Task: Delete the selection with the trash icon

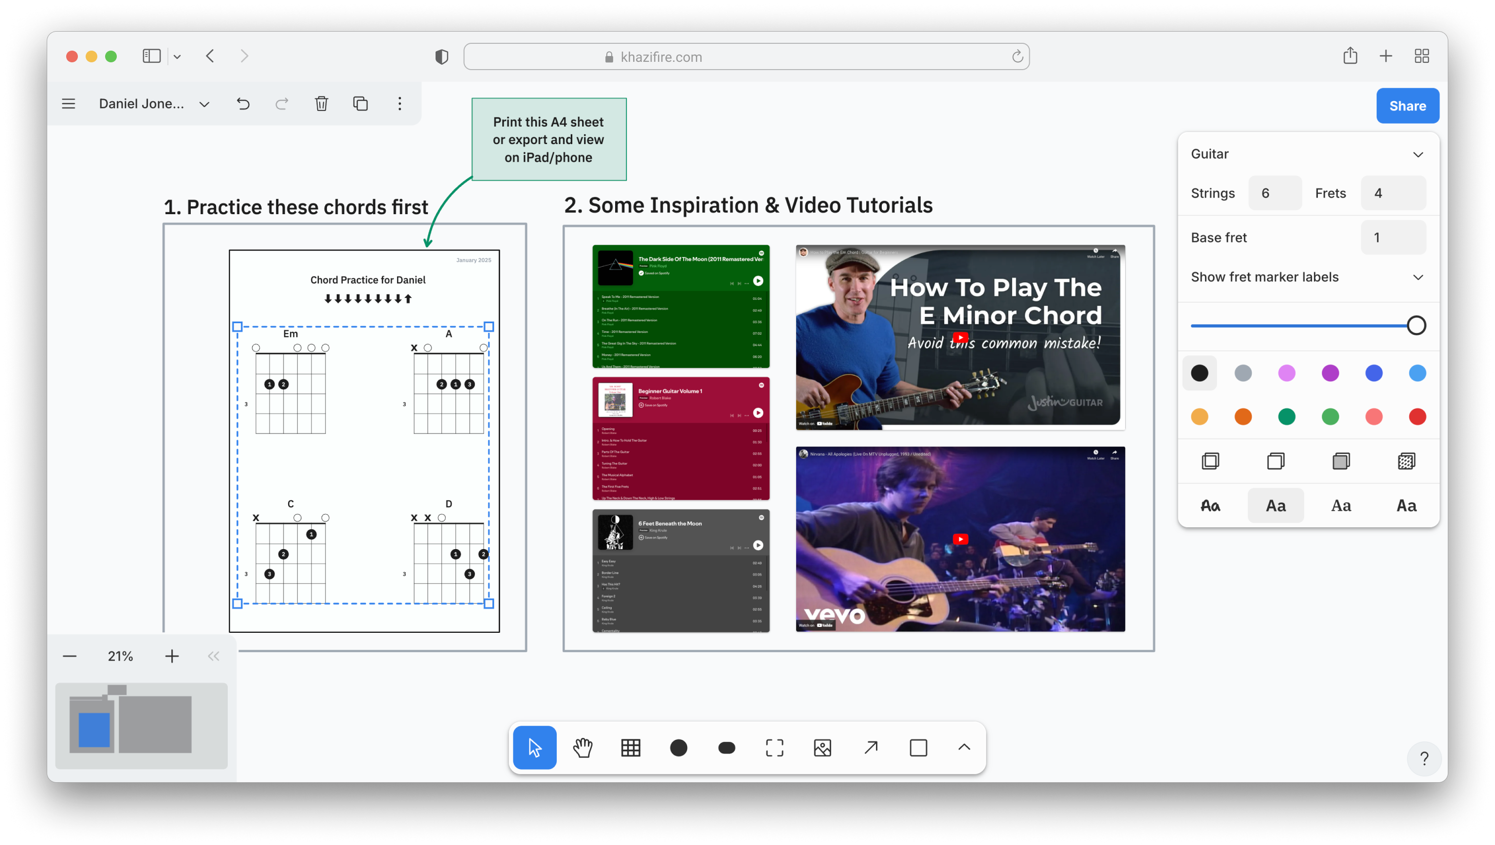Action: pyautogui.click(x=321, y=103)
